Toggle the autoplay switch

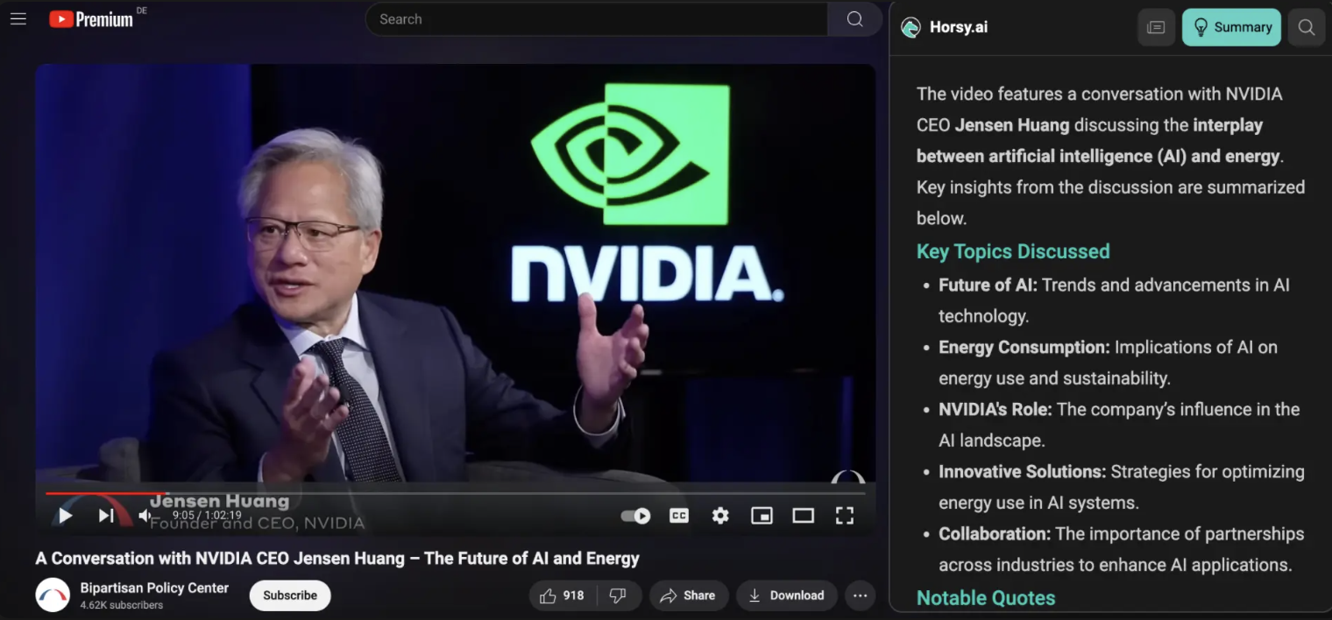(636, 516)
